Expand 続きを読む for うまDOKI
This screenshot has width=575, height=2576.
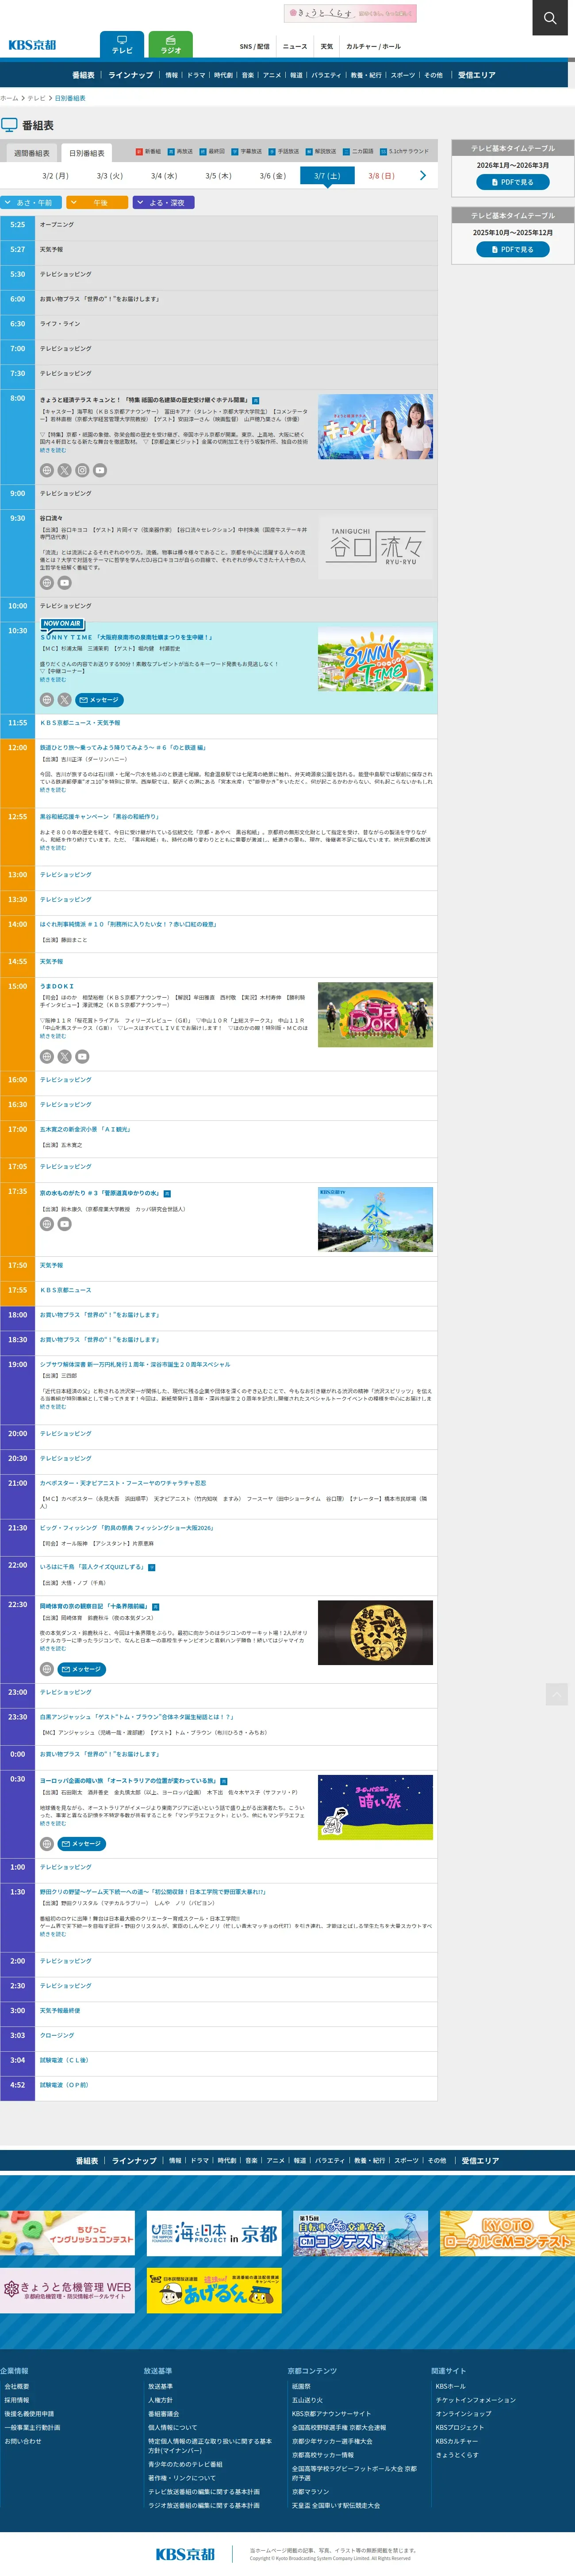(x=53, y=1036)
